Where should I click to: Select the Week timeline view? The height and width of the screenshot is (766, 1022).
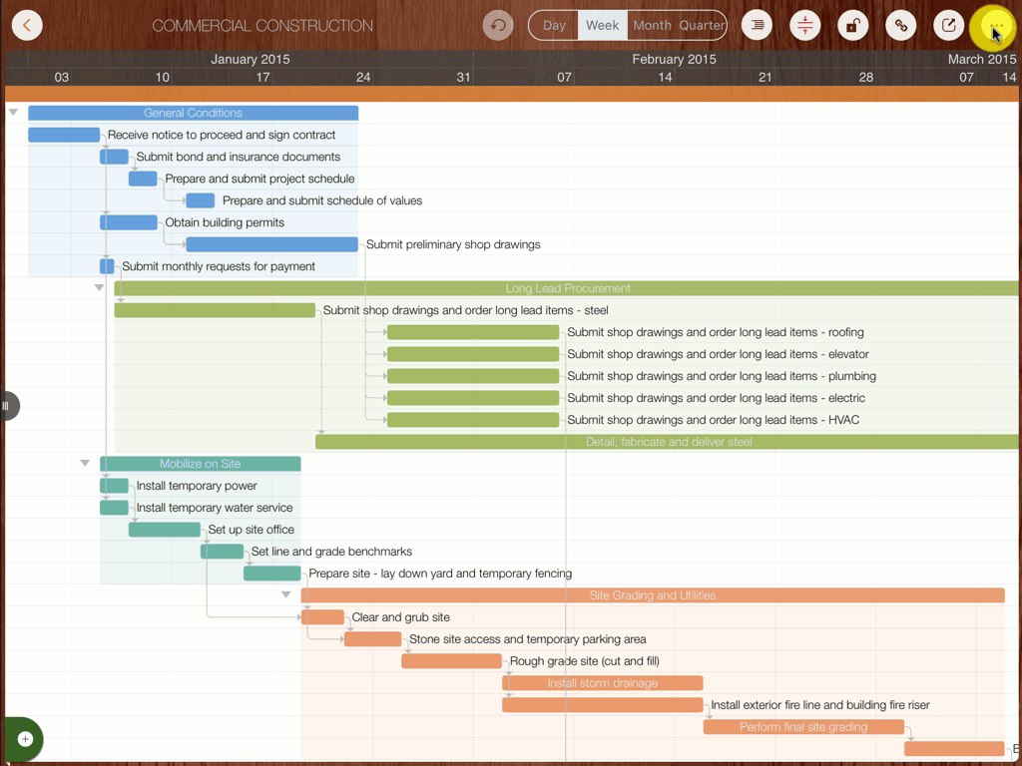(x=602, y=26)
